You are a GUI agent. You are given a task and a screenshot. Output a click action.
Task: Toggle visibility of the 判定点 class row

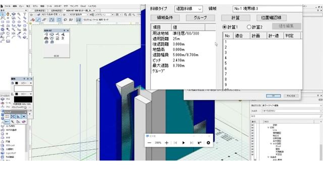pyautogui.click(x=252, y=135)
